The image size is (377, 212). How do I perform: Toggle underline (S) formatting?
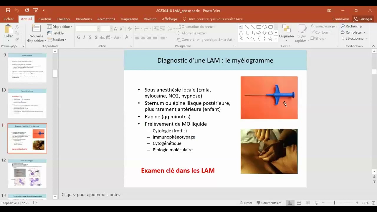click(x=90, y=37)
